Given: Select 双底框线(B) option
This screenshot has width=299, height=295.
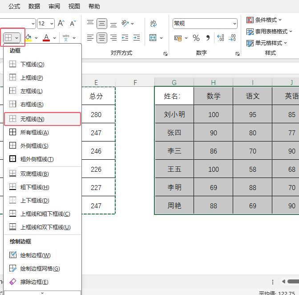Looking at the screenshot, I should [x=42, y=174].
